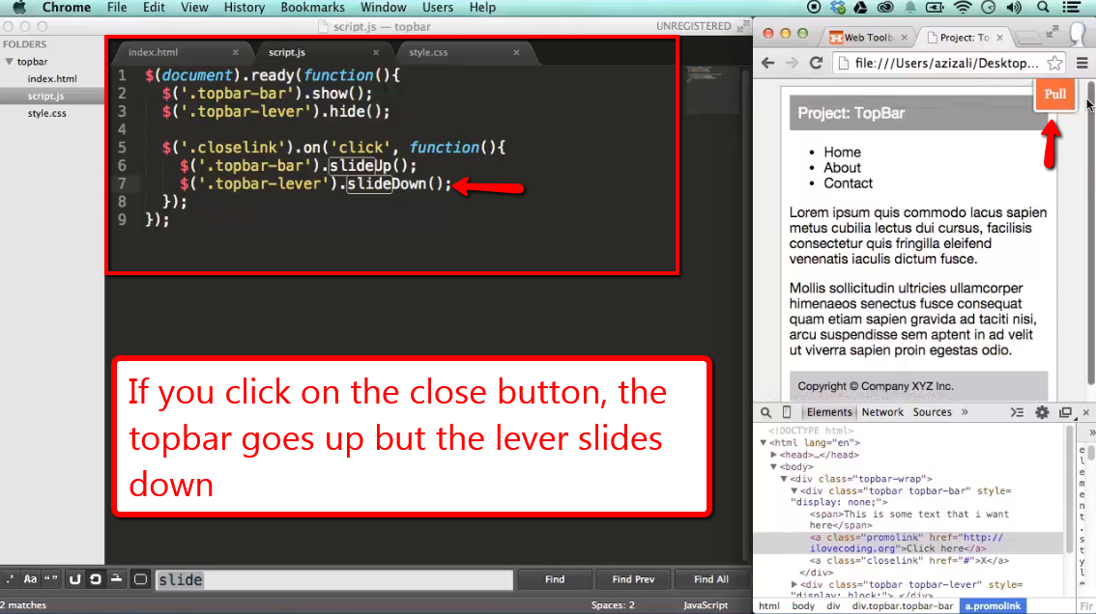Go forward in Chrome browser
Viewport: 1096px width, 614px height.
click(x=792, y=63)
